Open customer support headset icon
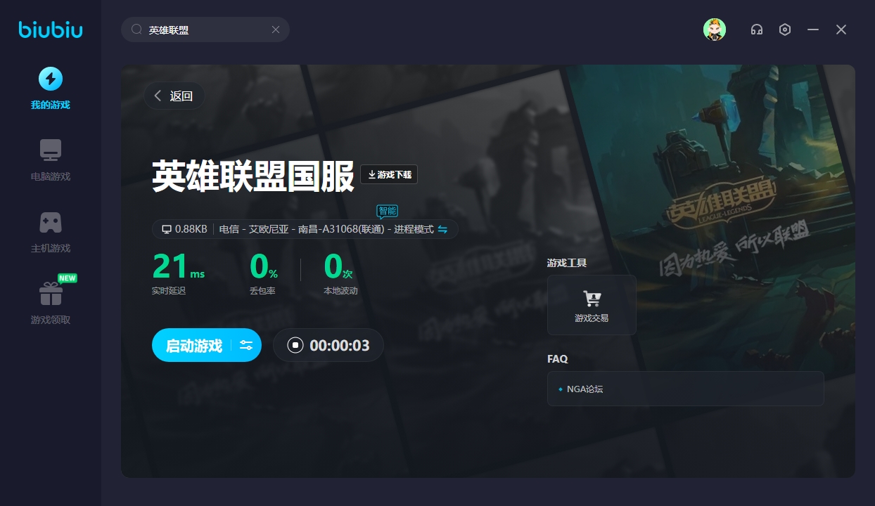The image size is (875, 506). (x=757, y=30)
